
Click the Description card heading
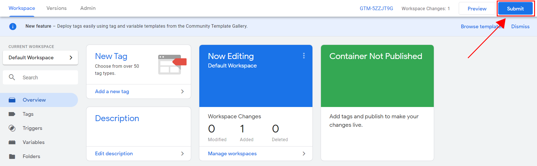117,118
